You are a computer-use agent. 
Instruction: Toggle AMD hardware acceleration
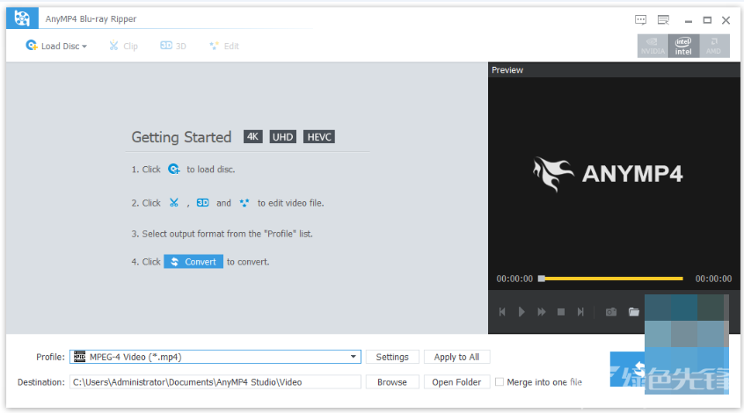pyautogui.click(x=713, y=47)
